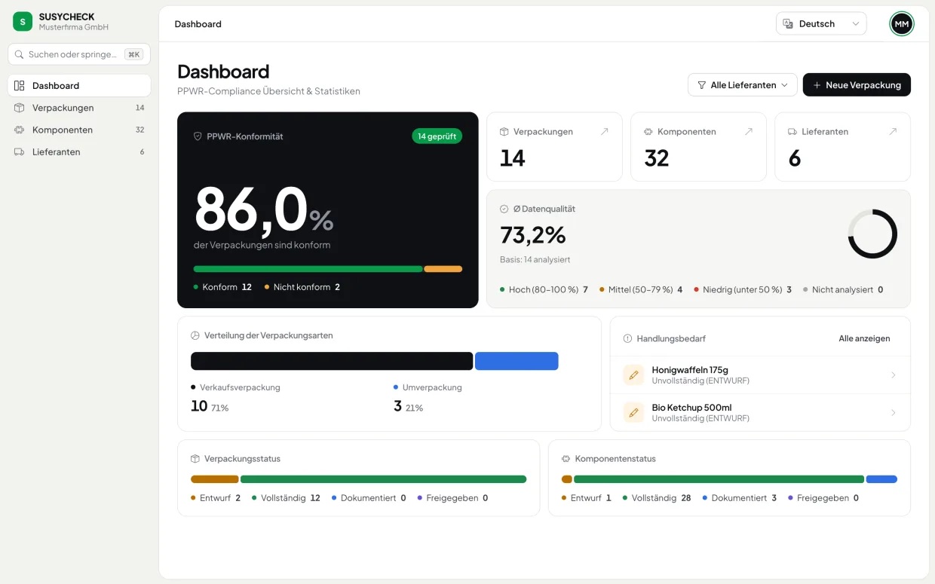Screen dimensions: 935x584
Task: Open the Bio Ketchup 500ml entry
Action: click(760, 412)
